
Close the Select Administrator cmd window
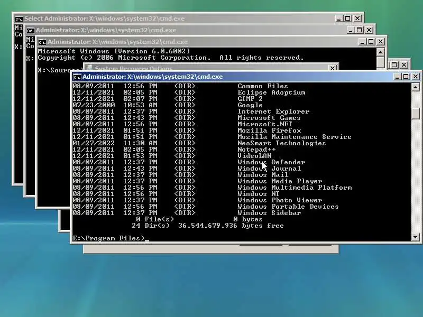pos(357,18)
